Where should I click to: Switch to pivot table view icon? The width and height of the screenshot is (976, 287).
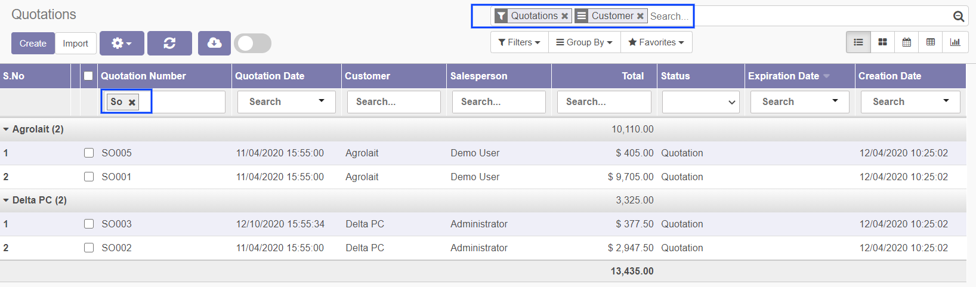click(x=930, y=42)
